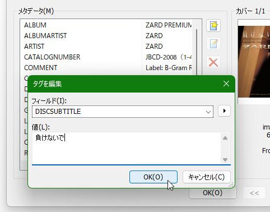Click the red X delete tag icon
This screenshot has width=270, height=212.
(x=213, y=62)
